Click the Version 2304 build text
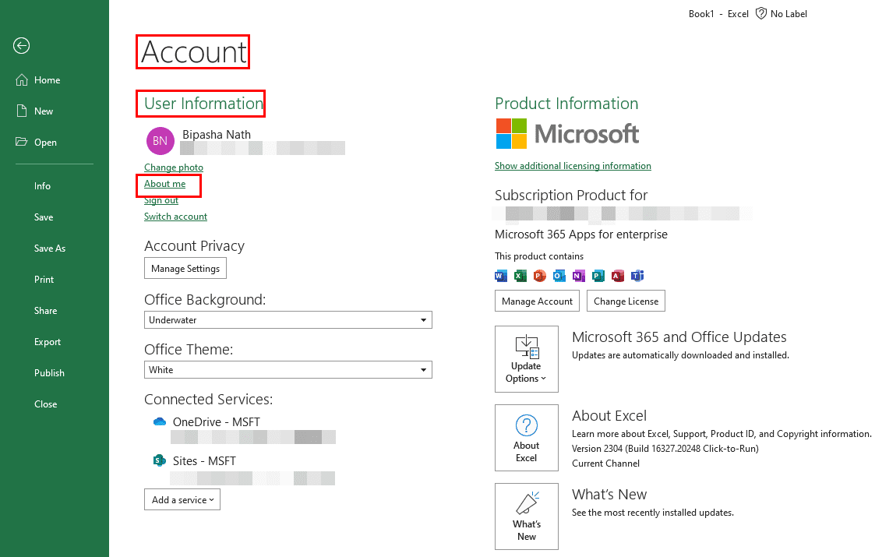The height and width of the screenshot is (557, 875). pos(665,448)
